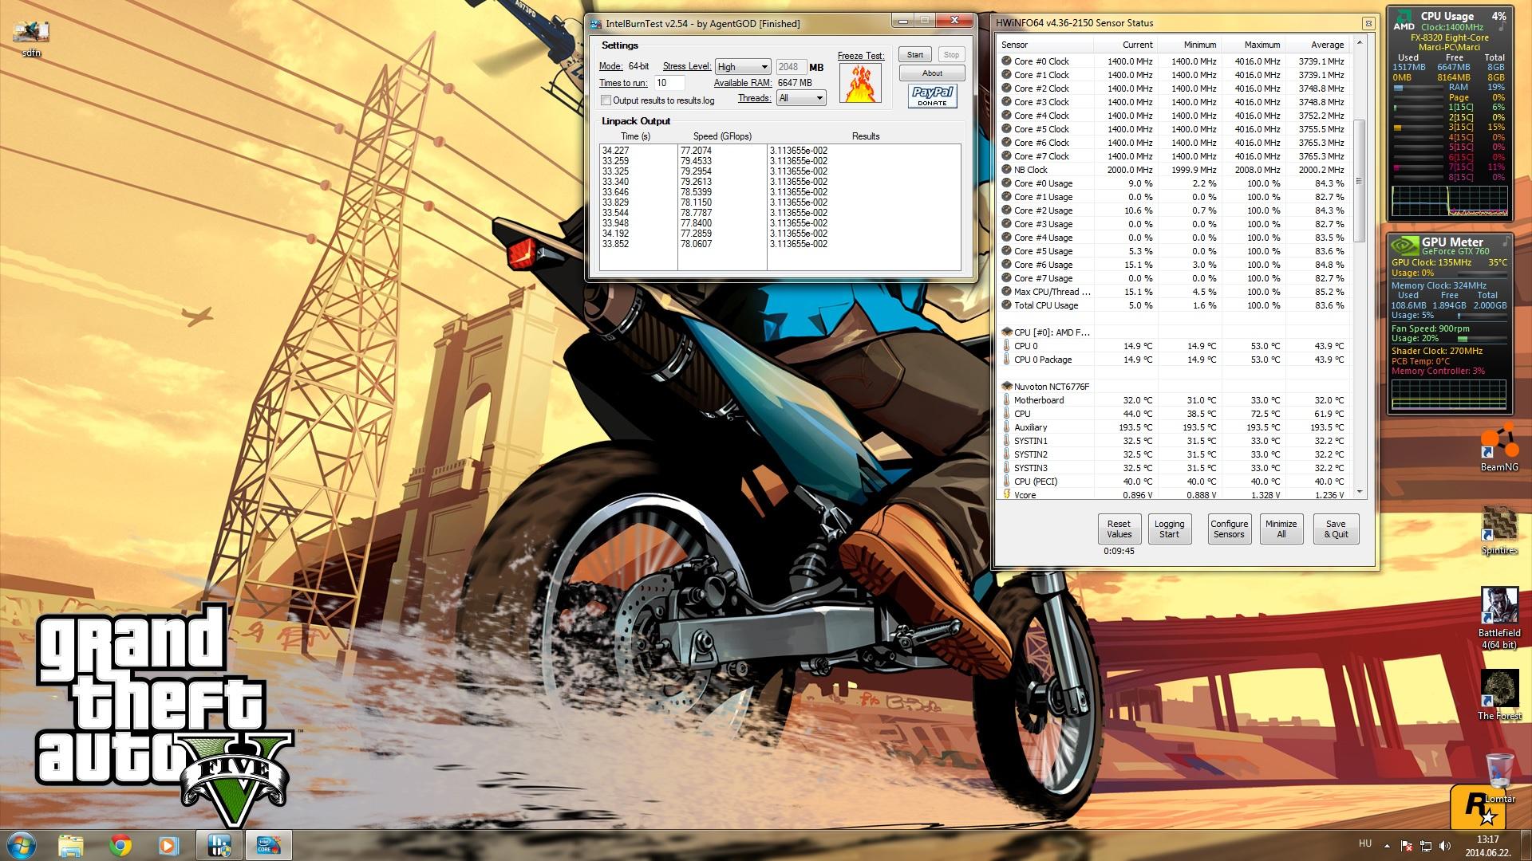
Task: Open The Forest desktop shortcut
Action: pyautogui.click(x=1498, y=689)
